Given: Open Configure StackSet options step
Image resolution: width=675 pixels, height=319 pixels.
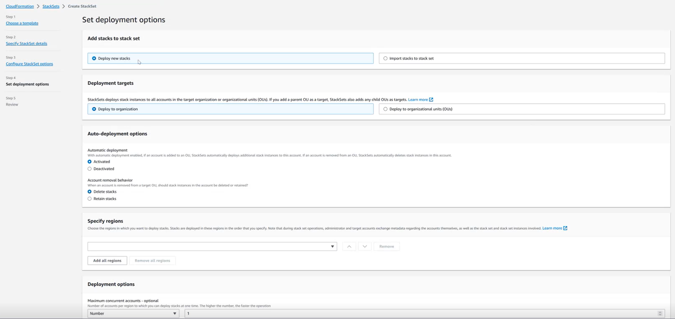Looking at the screenshot, I should (x=29, y=64).
